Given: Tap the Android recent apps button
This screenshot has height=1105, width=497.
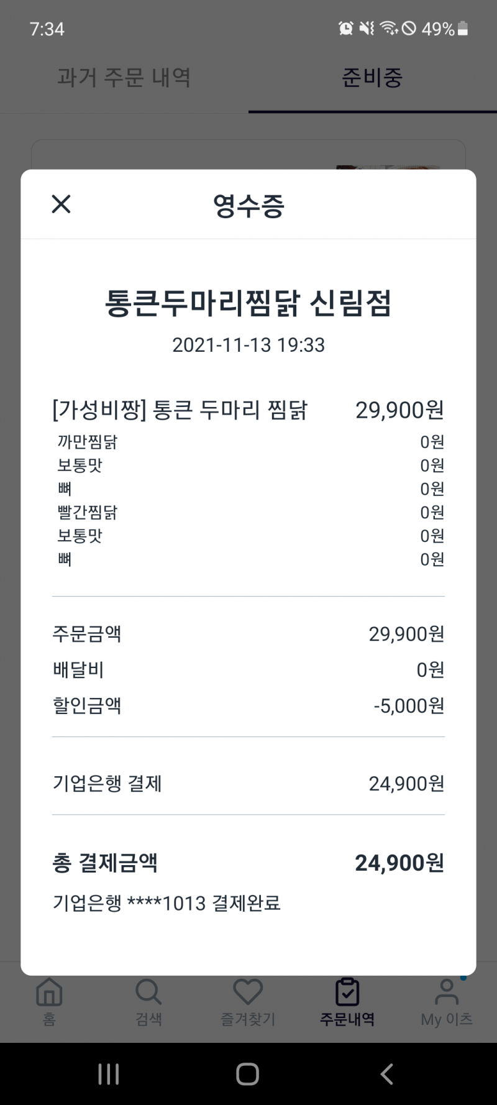Looking at the screenshot, I should 109,1074.
